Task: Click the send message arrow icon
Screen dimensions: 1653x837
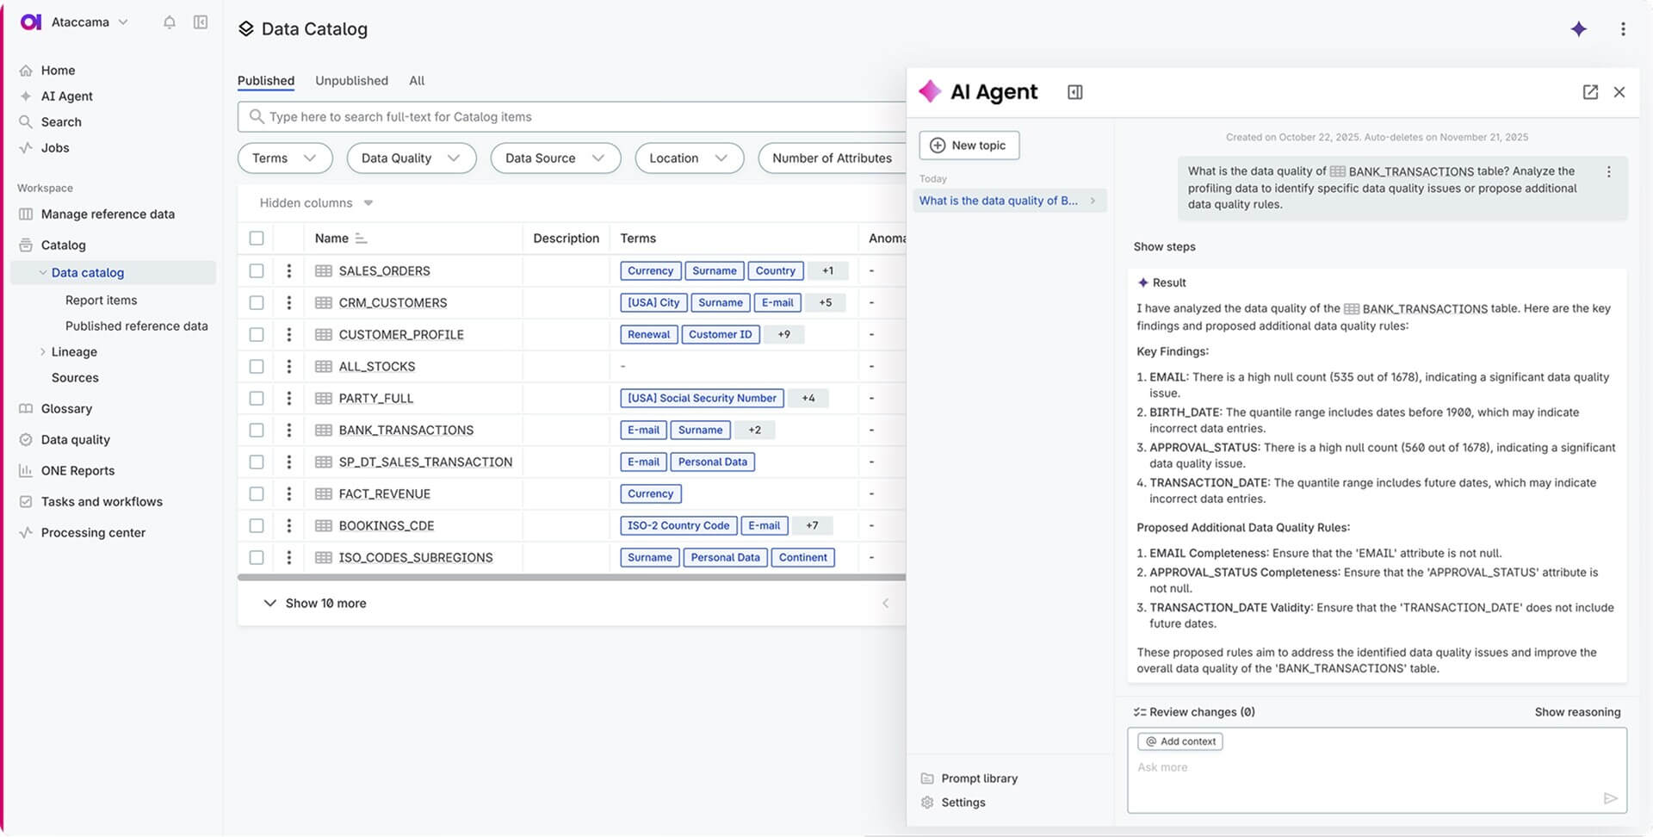Action: [x=1610, y=798]
